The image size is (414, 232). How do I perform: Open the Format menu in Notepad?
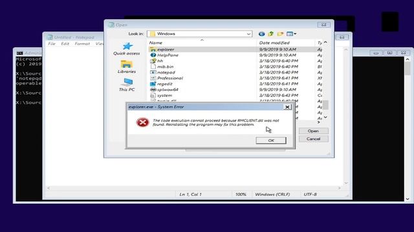82,44
